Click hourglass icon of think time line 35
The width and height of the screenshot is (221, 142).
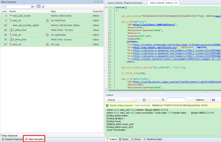click(11, 40)
